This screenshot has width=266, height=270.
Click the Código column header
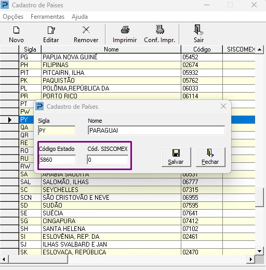[202, 49]
